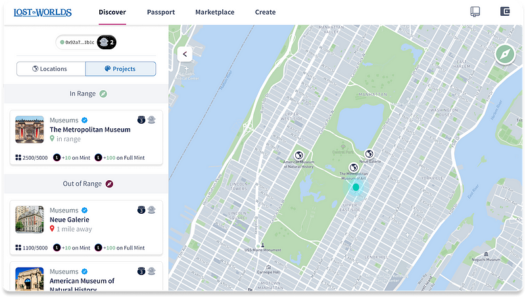Select the Metropolitan Museum of Art map marker
This screenshot has width=526, height=298.
[353, 168]
